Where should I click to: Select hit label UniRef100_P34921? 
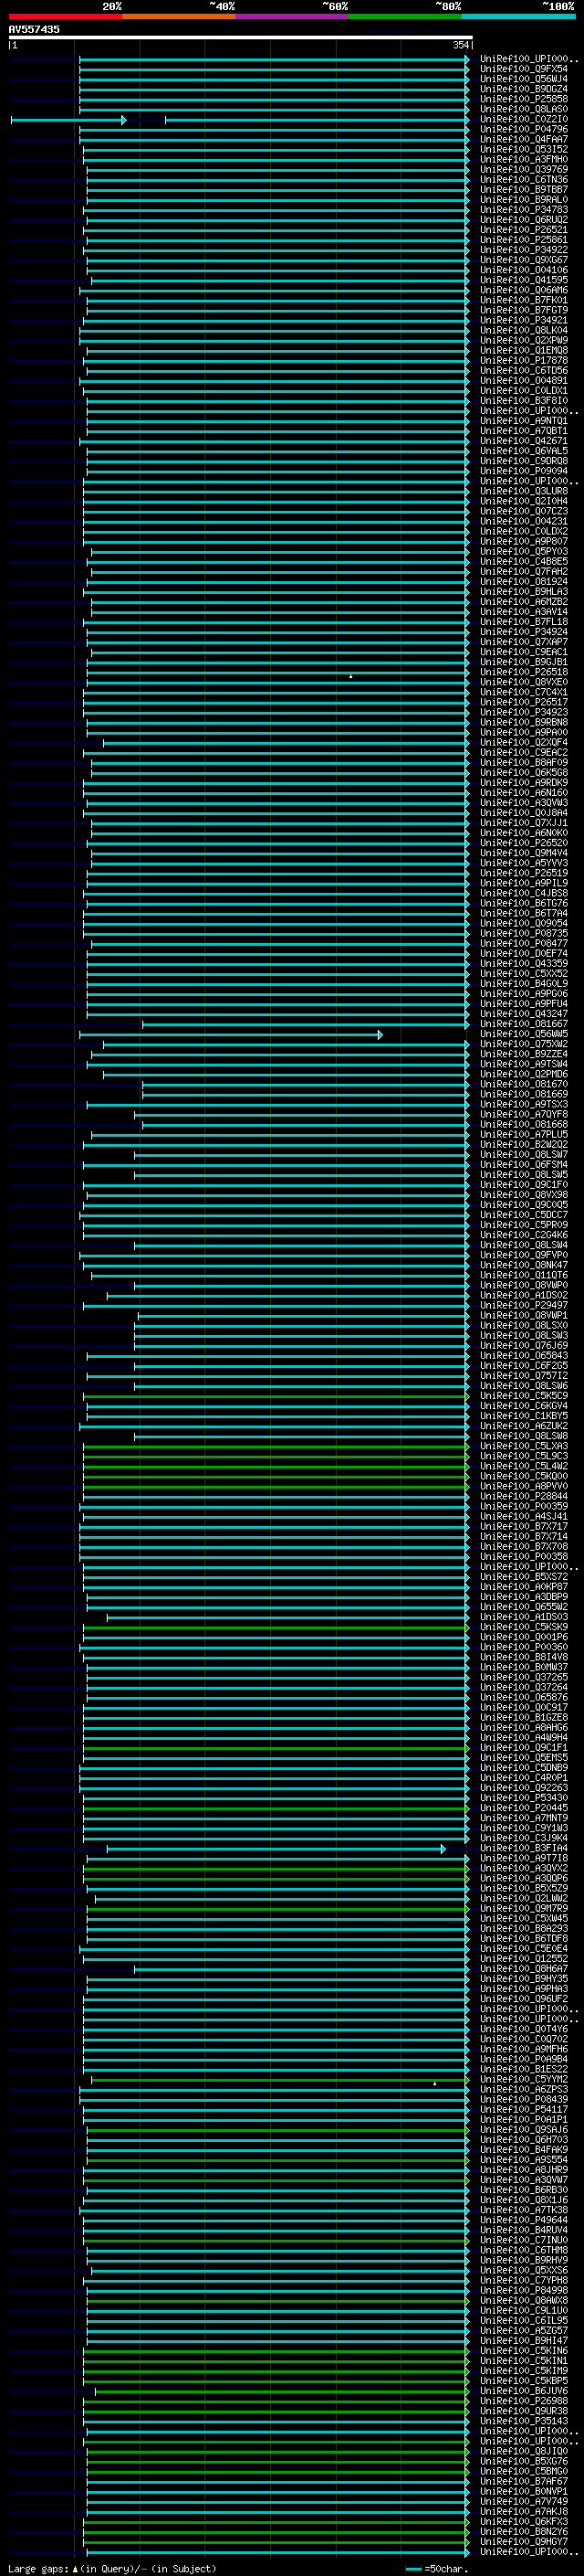pos(524,320)
